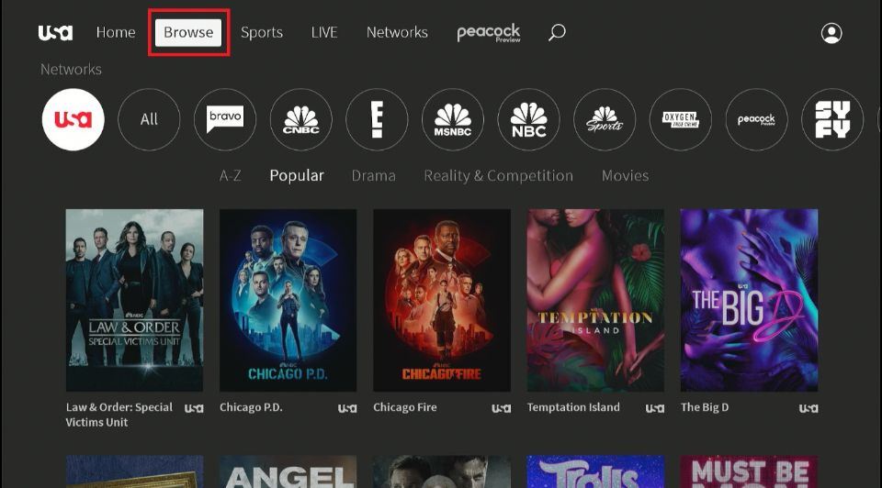Click the USA logo in the top bar

tap(55, 33)
